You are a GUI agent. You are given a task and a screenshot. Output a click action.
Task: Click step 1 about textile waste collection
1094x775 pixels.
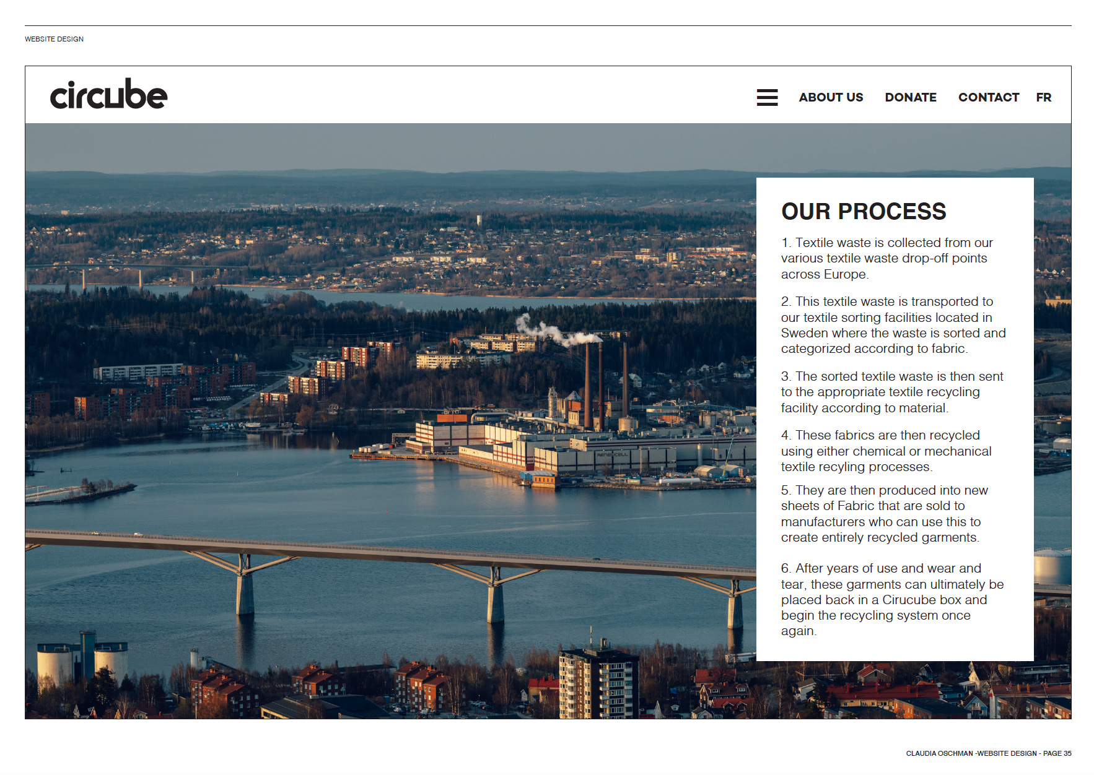(x=887, y=258)
